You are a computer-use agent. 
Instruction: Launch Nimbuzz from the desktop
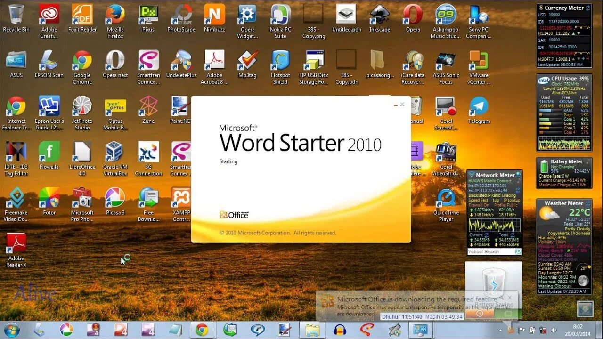(x=214, y=19)
